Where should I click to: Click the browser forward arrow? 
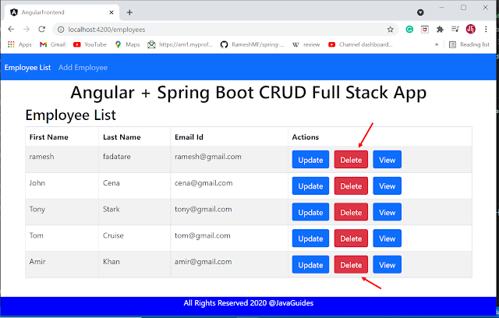tap(27, 30)
